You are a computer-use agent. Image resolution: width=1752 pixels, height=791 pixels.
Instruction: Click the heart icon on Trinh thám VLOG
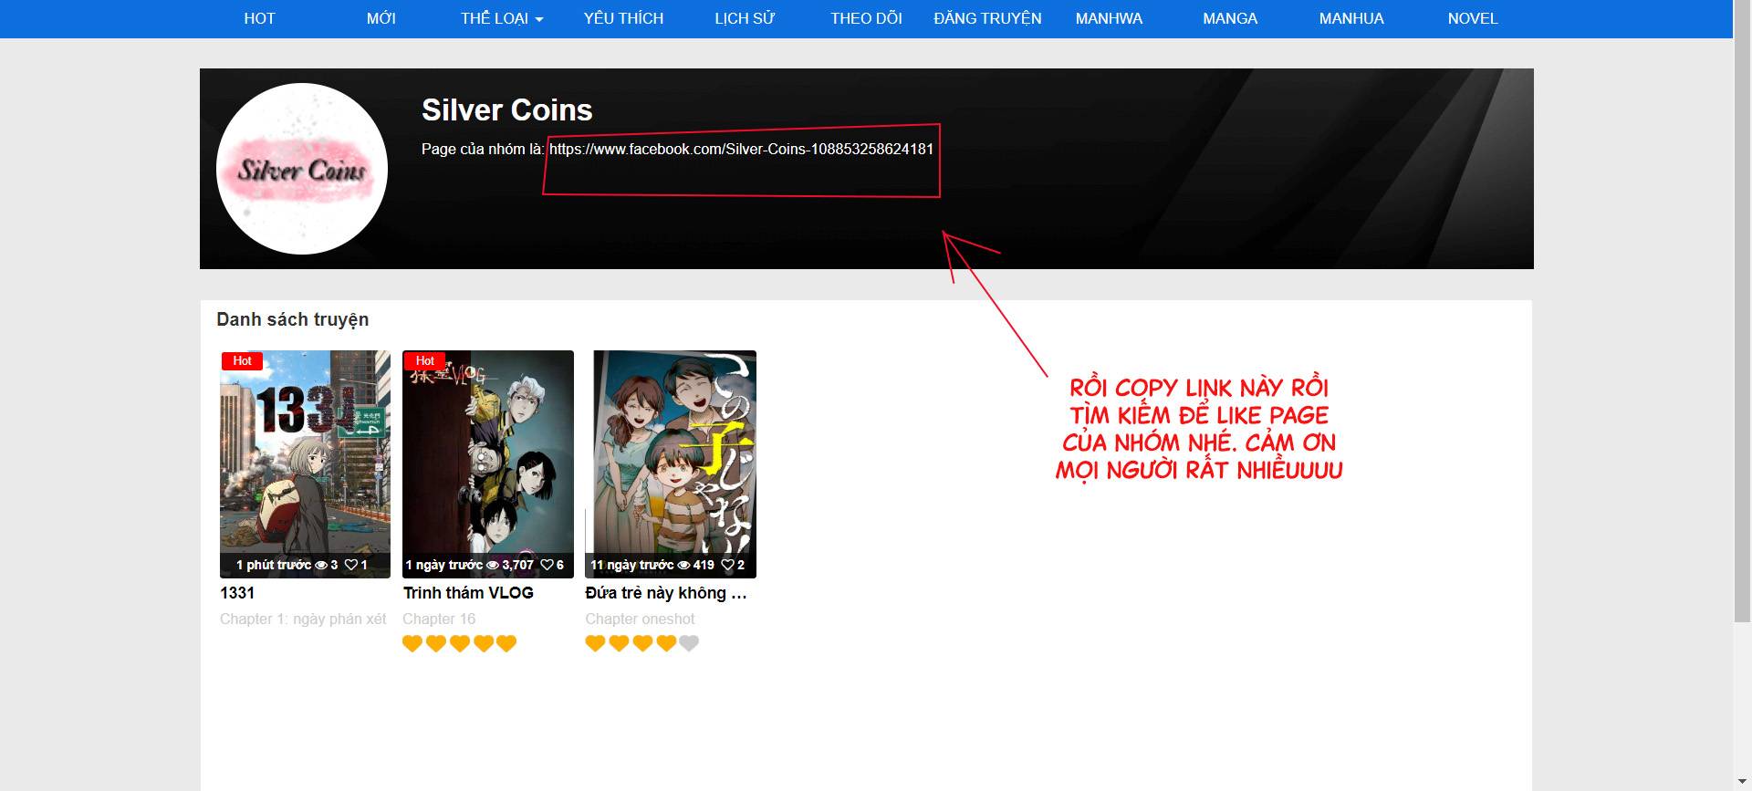click(547, 565)
